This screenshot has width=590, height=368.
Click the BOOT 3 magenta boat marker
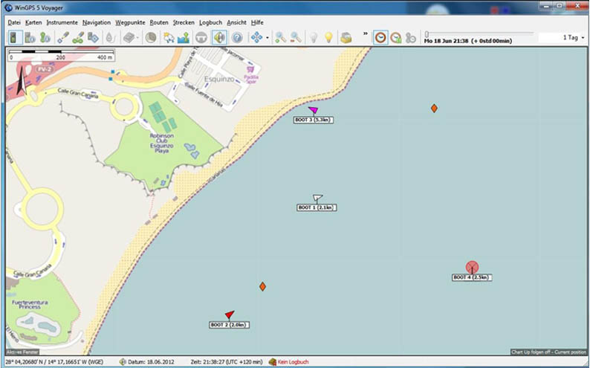pyautogui.click(x=313, y=110)
